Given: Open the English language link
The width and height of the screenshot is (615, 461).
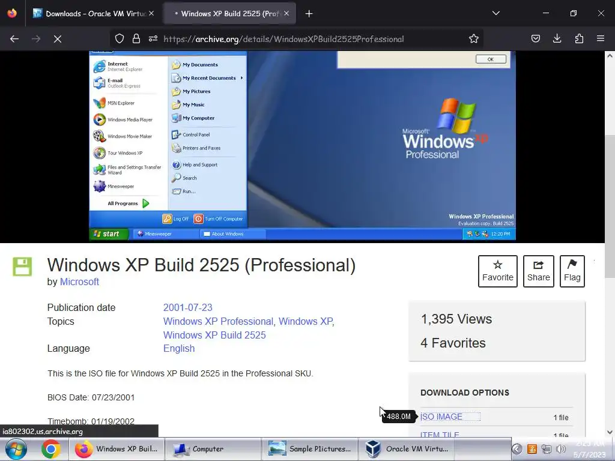Looking at the screenshot, I should [x=179, y=349].
